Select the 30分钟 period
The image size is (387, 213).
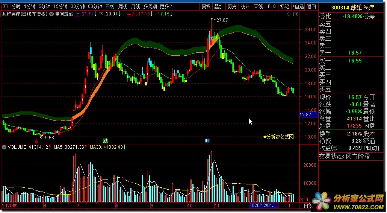coord(77,6)
